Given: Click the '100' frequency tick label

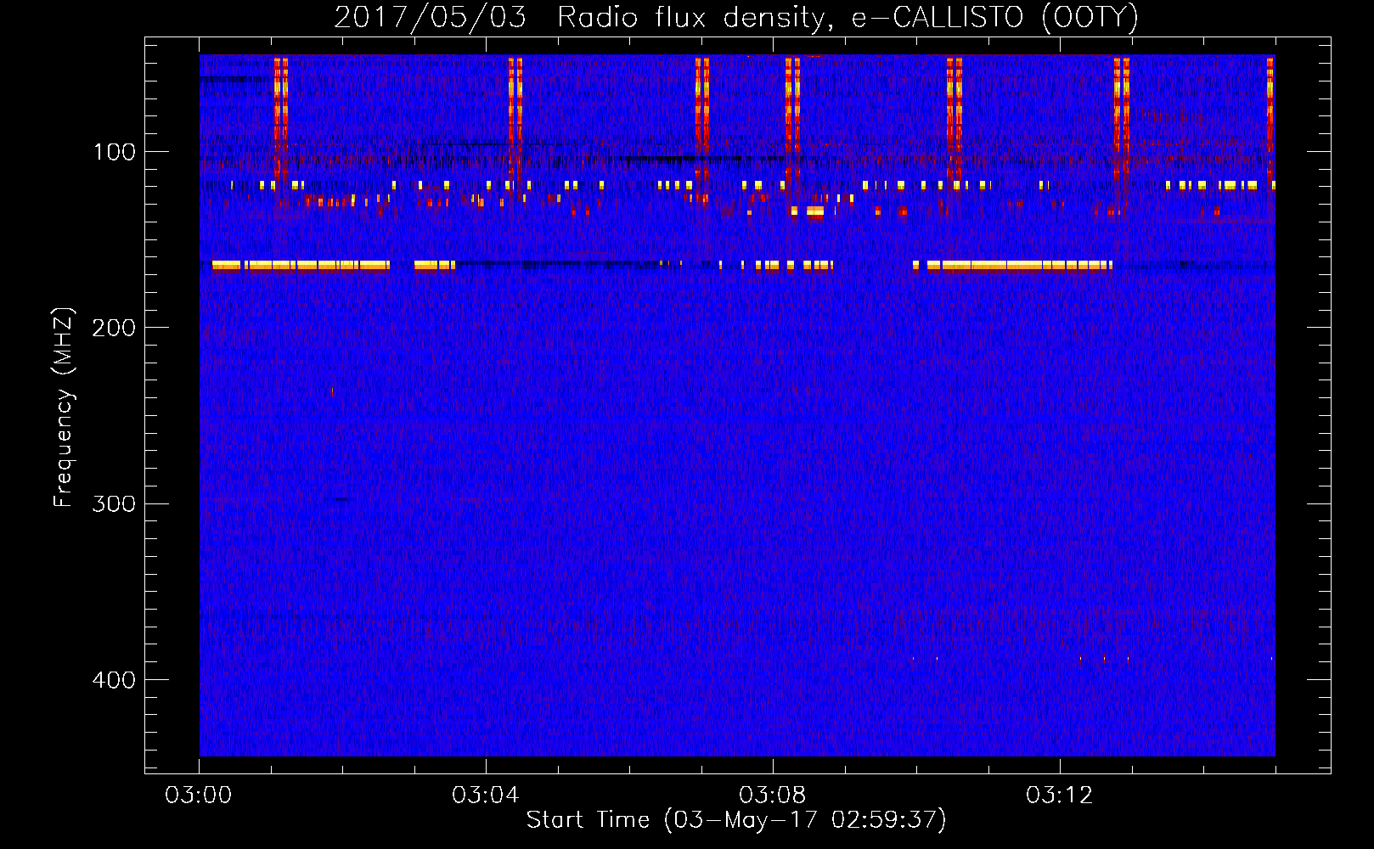Looking at the screenshot, I should [x=115, y=152].
